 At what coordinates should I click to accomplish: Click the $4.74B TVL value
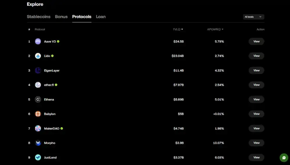(x=178, y=129)
